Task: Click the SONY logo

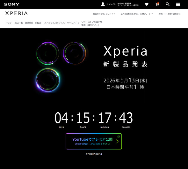Action: coord(11,4)
